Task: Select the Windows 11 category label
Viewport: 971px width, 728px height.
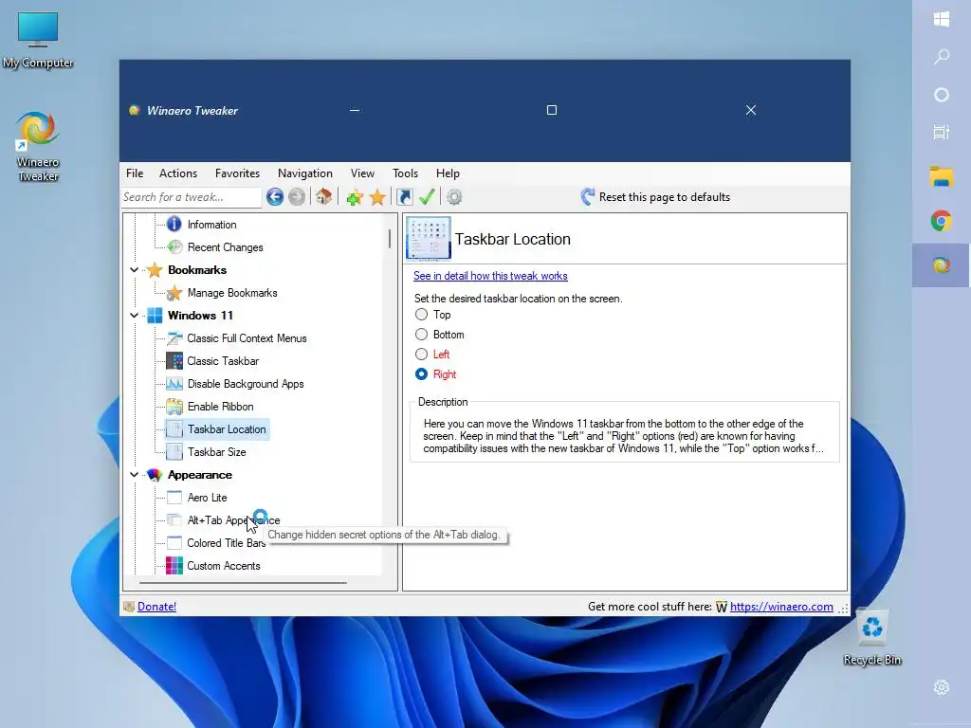Action: tap(200, 315)
